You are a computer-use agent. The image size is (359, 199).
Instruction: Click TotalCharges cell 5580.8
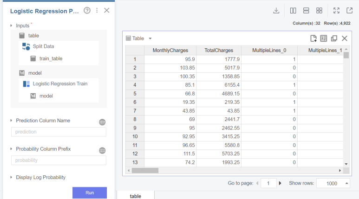(219, 145)
